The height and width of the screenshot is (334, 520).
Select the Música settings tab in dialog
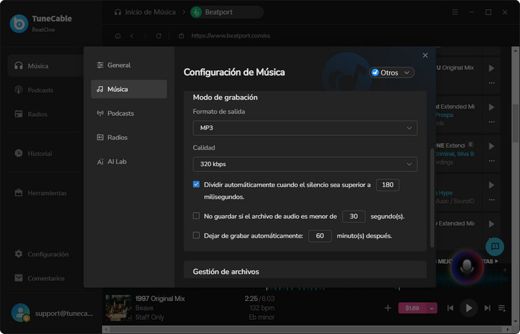[x=129, y=89]
